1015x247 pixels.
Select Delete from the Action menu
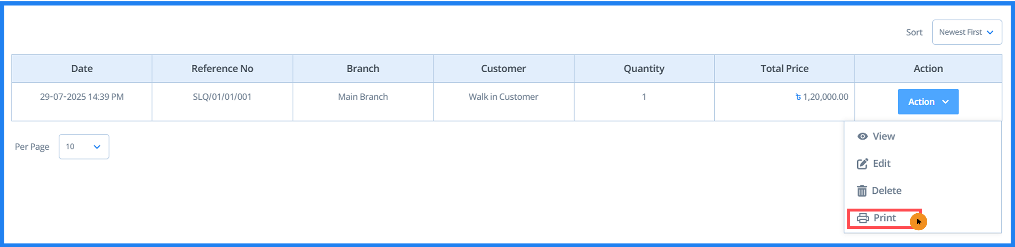887,190
